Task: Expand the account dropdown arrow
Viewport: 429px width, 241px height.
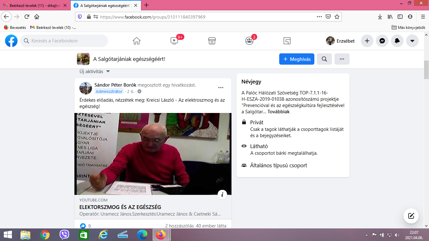Action: pyautogui.click(x=412, y=41)
